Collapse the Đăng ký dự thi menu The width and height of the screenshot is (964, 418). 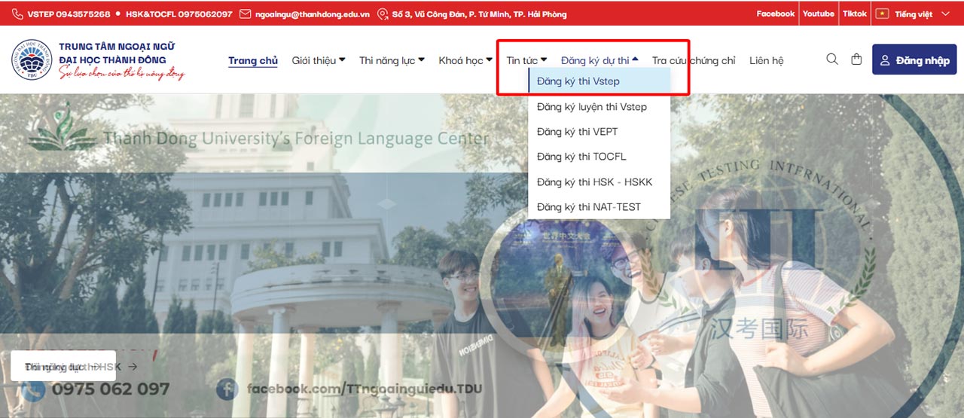[599, 60]
